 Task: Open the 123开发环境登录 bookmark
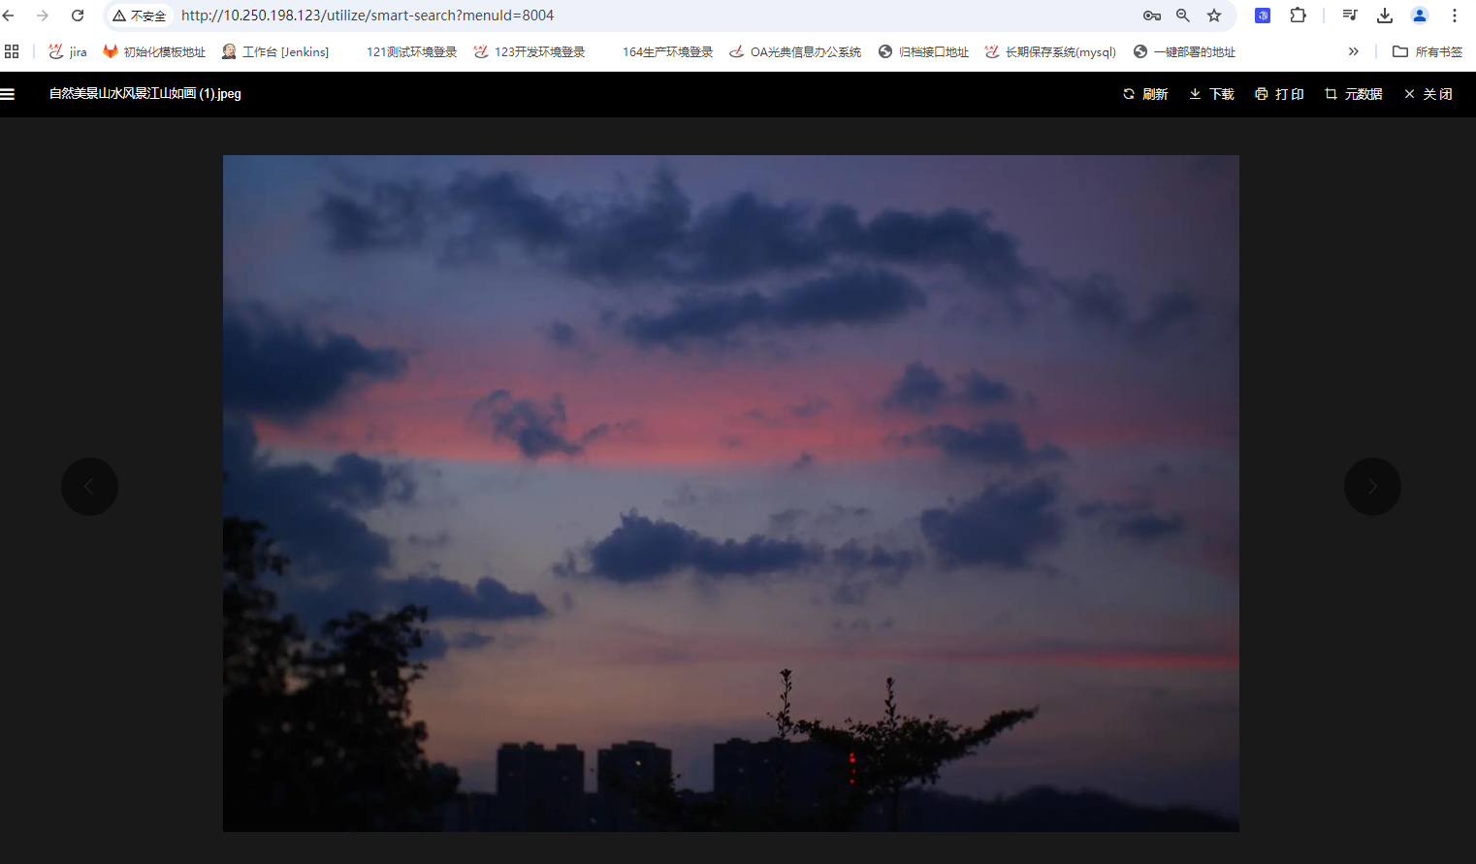tap(529, 51)
